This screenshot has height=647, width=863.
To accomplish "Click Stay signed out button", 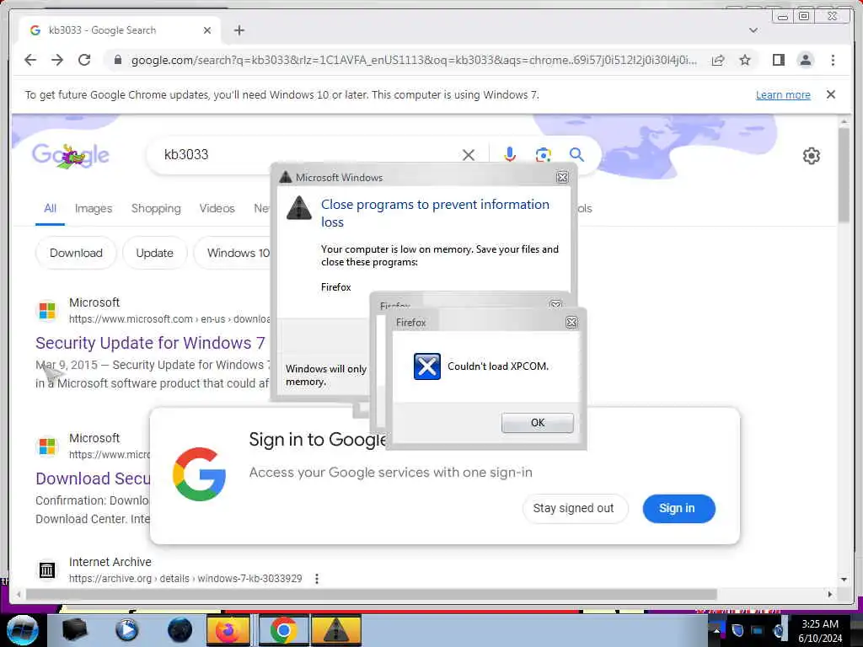I will [x=573, y=508].
